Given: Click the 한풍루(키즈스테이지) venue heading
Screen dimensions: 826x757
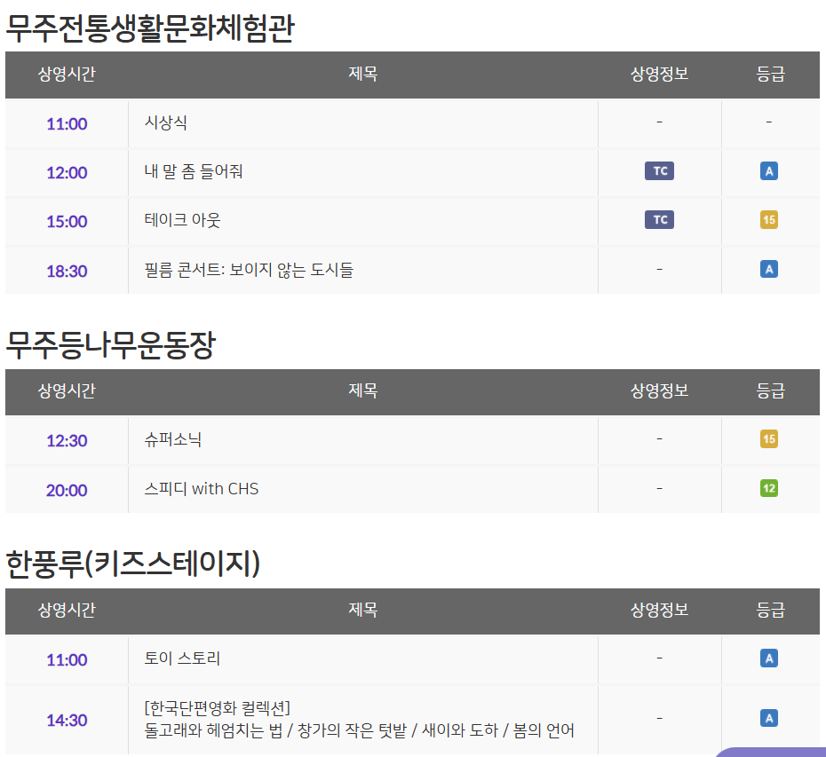Looking at the screenshot, I should tap(132, 564).
